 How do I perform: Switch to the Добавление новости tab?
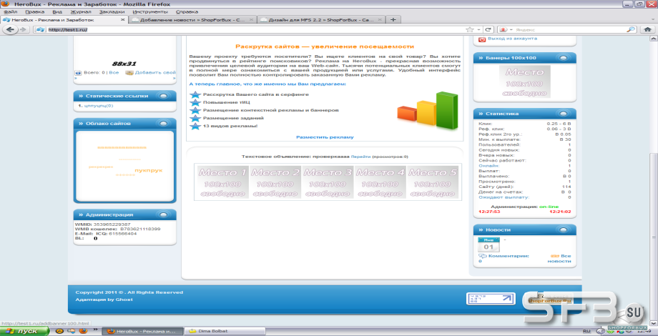click(x=192, y=20)
